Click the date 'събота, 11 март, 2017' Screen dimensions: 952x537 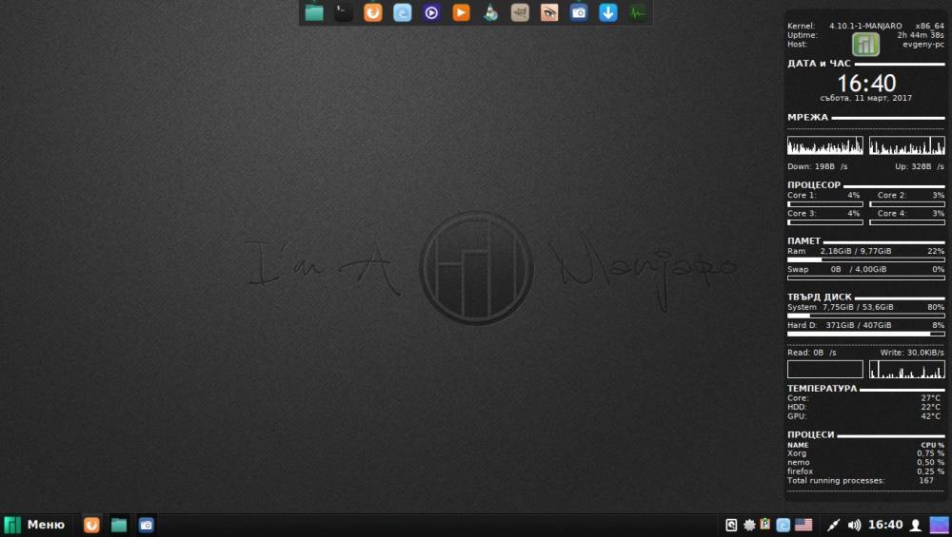click(865, 98)
